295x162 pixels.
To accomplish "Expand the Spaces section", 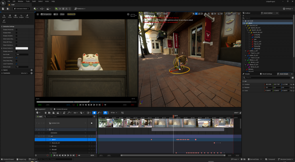I will click(2, 70).
